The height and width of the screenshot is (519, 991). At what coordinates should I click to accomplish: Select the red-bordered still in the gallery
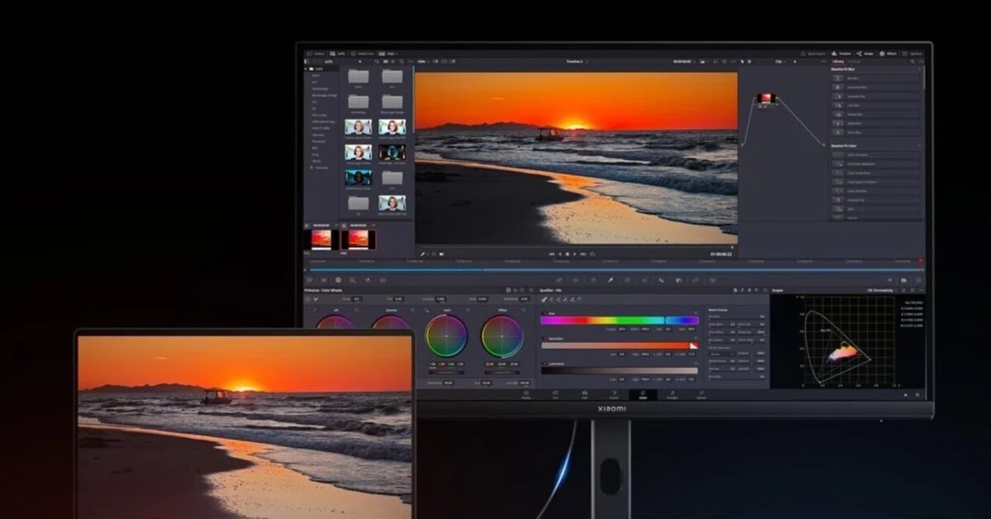(358, 239)
